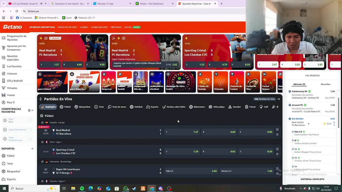Tick the Copa Sudamericana checkbox

point(30,139)
